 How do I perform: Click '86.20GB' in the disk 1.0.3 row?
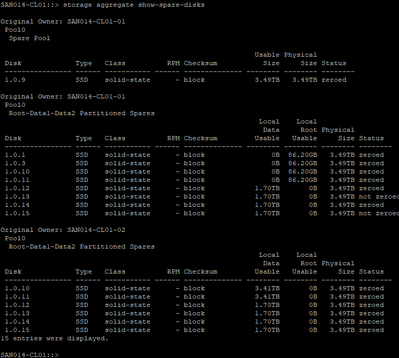coord(303,163)
